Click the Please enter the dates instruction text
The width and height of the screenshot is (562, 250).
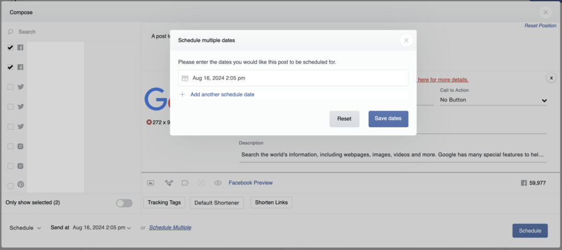(257, 62)
